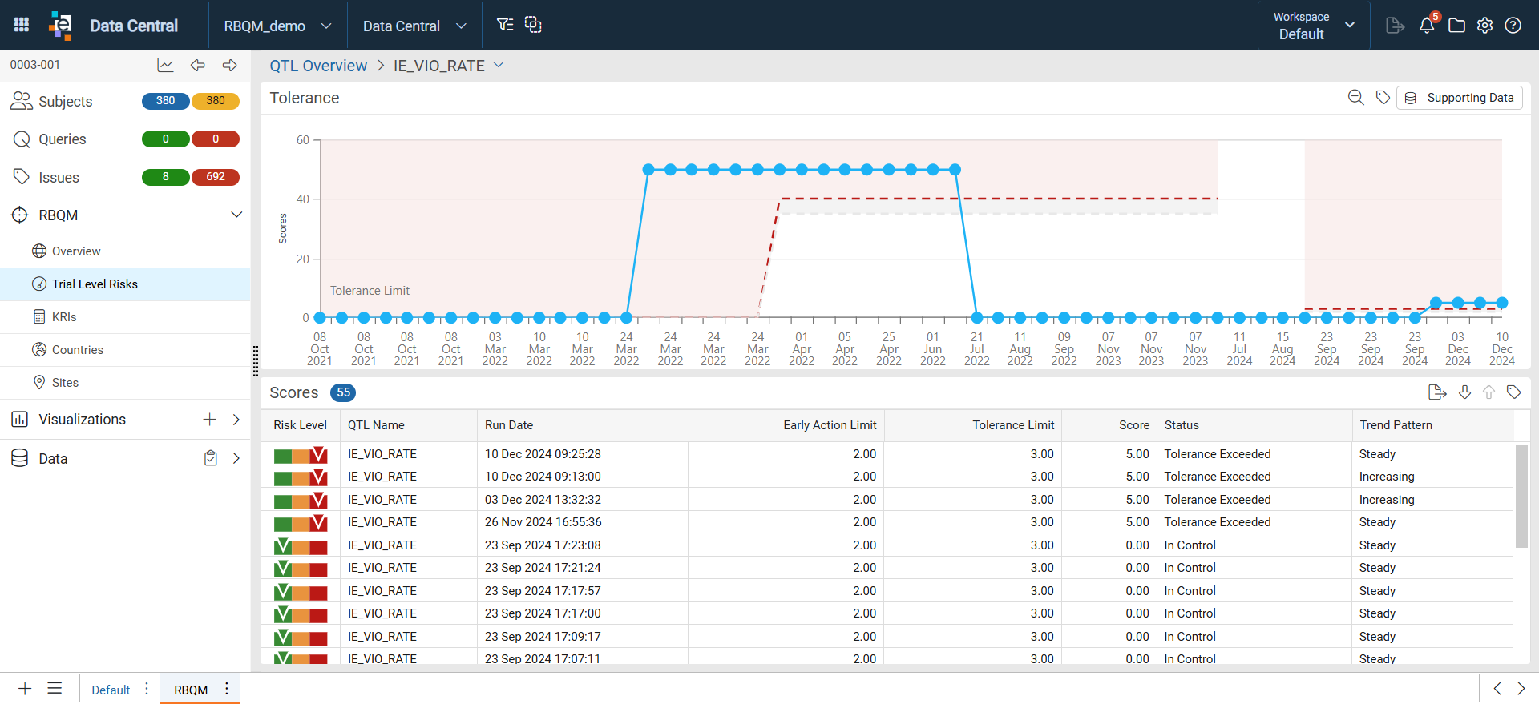Viewport: 1539px width, 704px height.
Task: Click the green 8 issues badge
Action: [165, 177]
